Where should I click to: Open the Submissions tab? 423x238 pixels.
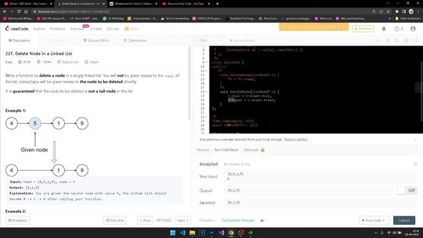pyautogui.click(x=135, y=40)
